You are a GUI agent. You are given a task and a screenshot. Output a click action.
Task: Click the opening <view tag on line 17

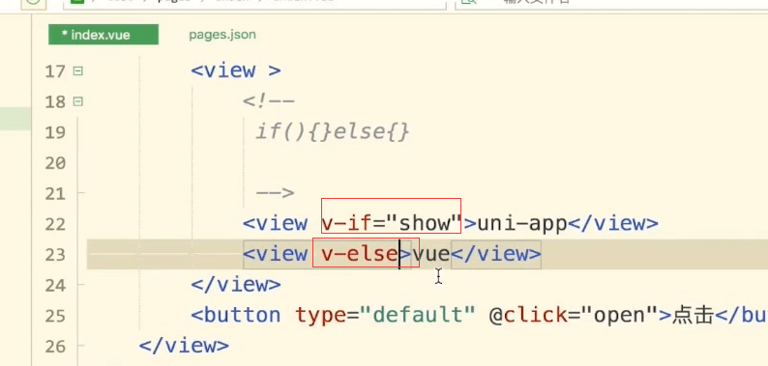point(223,70)
